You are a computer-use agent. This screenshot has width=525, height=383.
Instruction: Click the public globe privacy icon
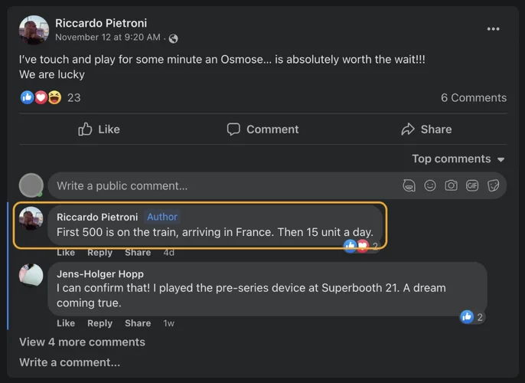(x=174, y=38)
